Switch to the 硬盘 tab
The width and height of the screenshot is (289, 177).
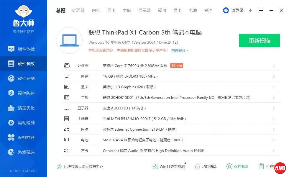click(162, 10)
